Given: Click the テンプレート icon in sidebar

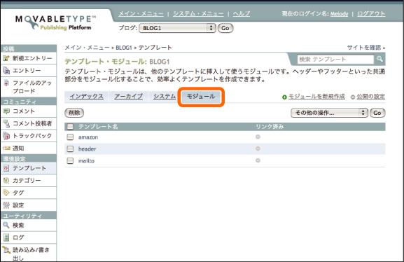Looking at the screenshot, I should click(x=6, y=168).
